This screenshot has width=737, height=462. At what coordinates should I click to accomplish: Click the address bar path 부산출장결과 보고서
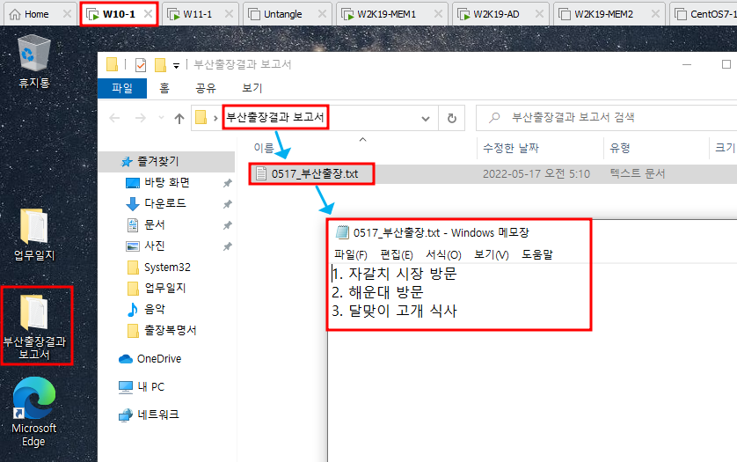point(275,117)
